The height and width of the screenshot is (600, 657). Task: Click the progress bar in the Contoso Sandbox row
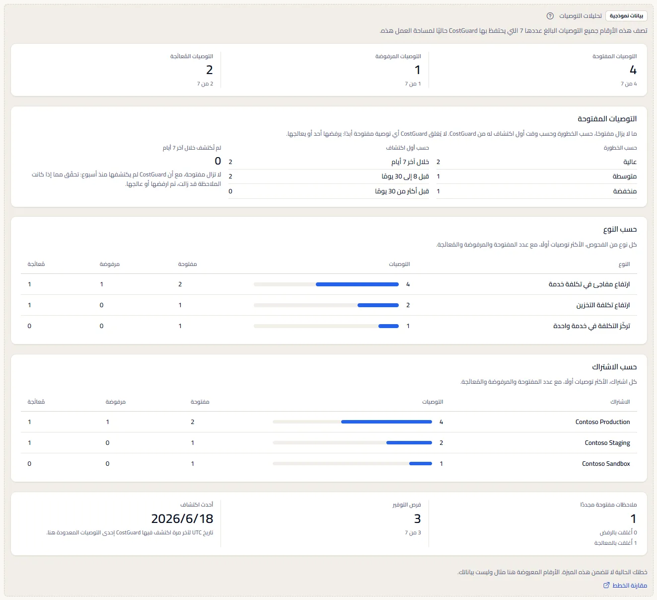tap(352, 464)
